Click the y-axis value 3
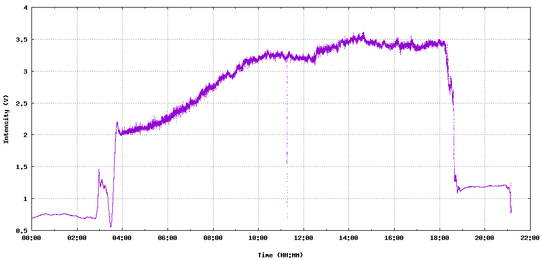This screenshot has width=542, height=260. [x=25, y=71]
